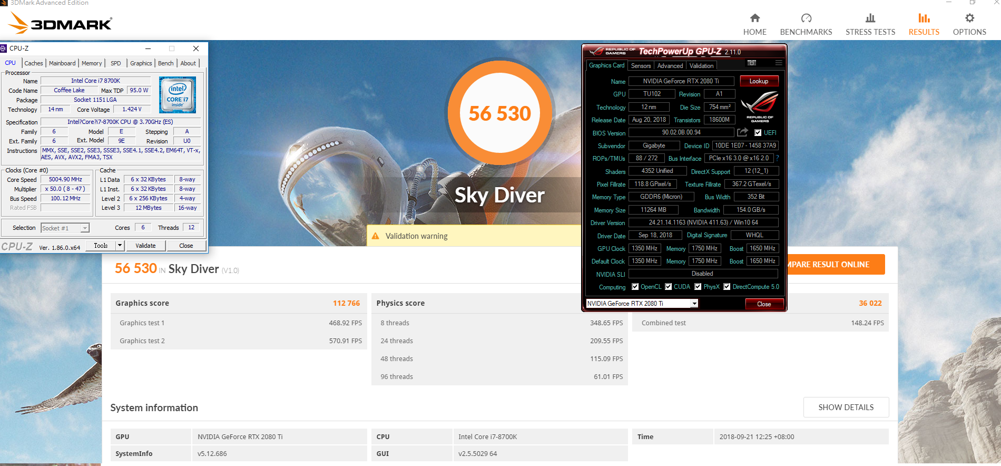
Task: Switch to the Mainboard tab in CPU-Z
Action: pyautogui.click(x=62, y=63)
